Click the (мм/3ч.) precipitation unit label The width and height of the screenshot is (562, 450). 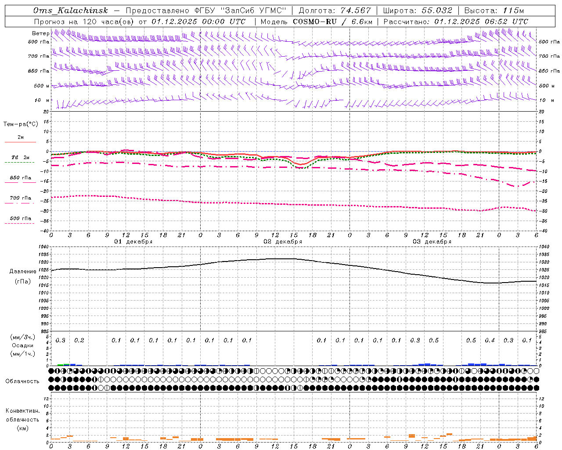[23, 337]
